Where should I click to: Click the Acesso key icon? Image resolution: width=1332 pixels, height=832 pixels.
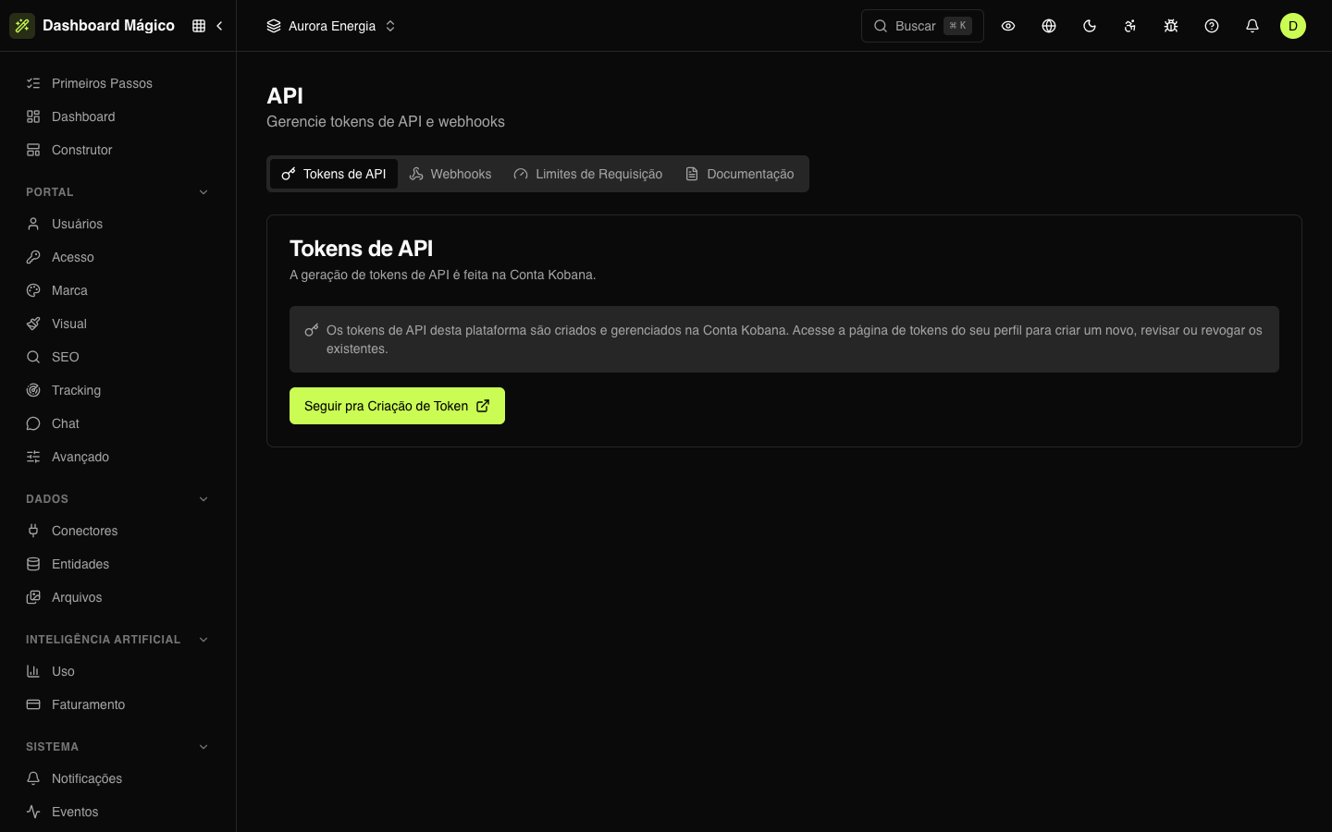click(x=33, y=257)
